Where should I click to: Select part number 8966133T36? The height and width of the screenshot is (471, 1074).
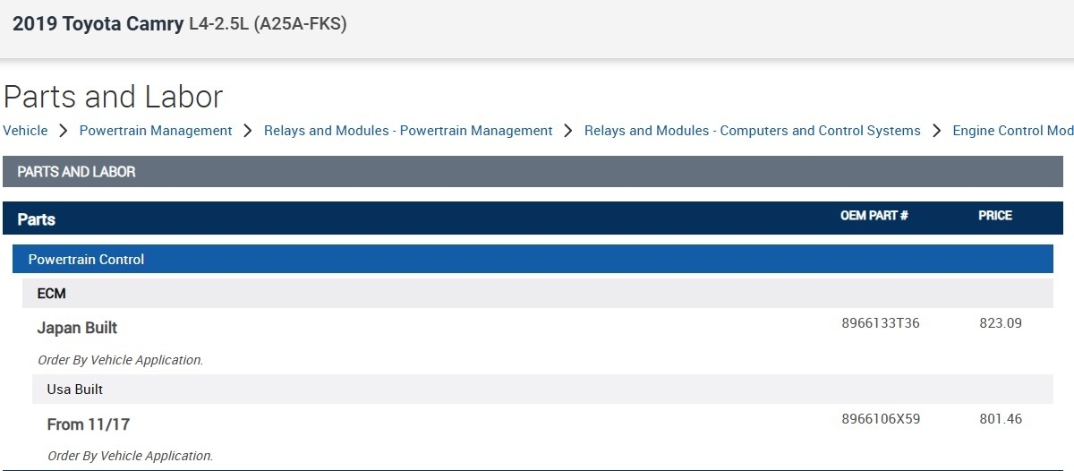point(881,323)
